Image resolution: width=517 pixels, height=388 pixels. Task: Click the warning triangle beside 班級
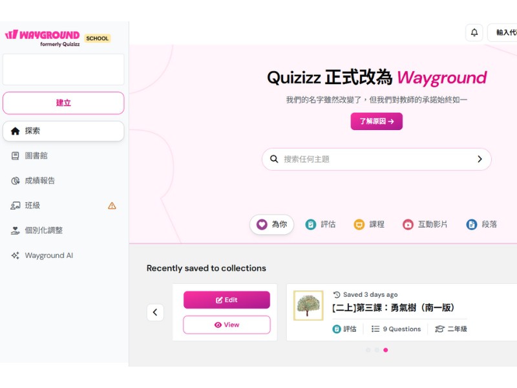click(112, 206)
